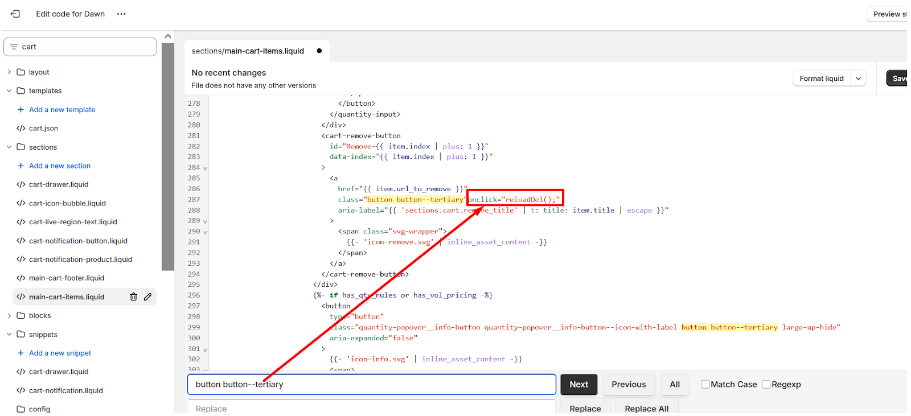Click the plus icon beside Add a new template
This screenshot has height=416, width=911.
pyautogui.click(x=20, y=109)
